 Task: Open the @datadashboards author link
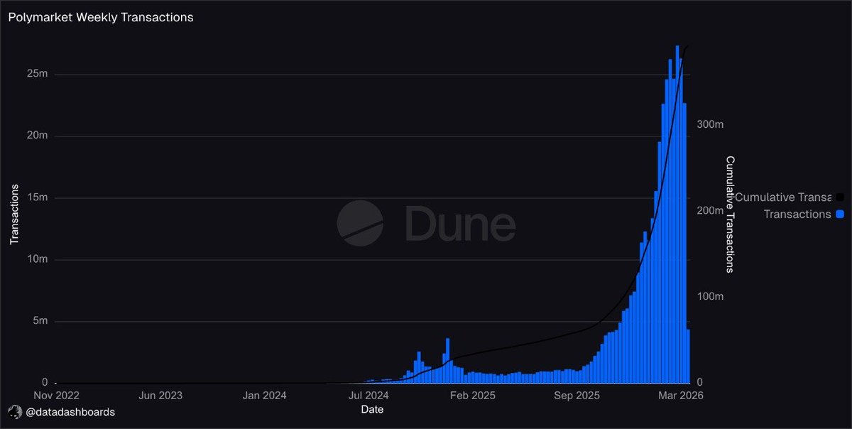tap(70, 412)
